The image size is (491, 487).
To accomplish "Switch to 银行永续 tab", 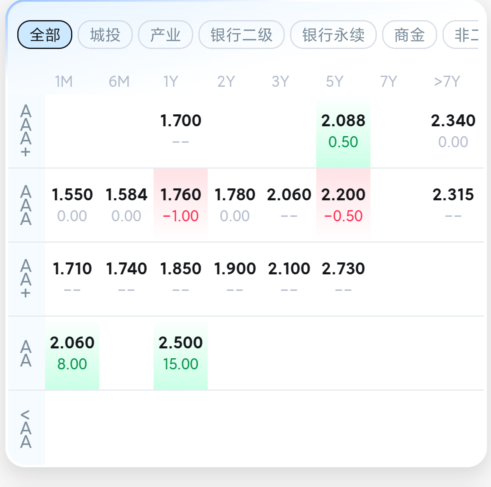I will 333,35.
